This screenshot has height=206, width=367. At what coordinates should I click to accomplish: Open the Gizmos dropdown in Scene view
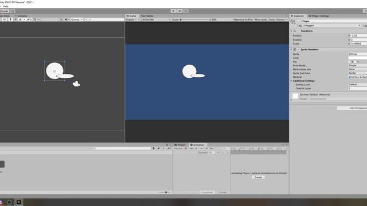click(77, 19)
